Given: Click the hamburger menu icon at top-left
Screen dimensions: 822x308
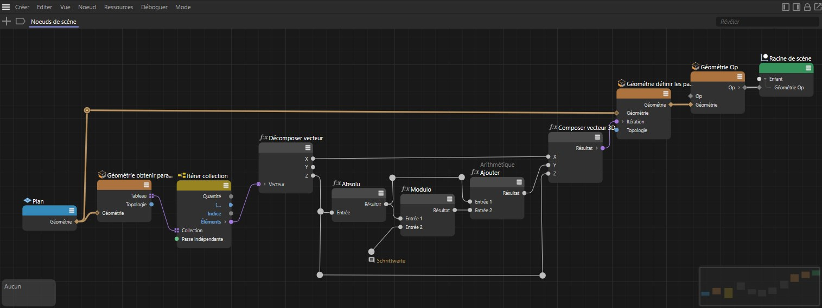Looking at the screenshot, I should tap(7, 7).
